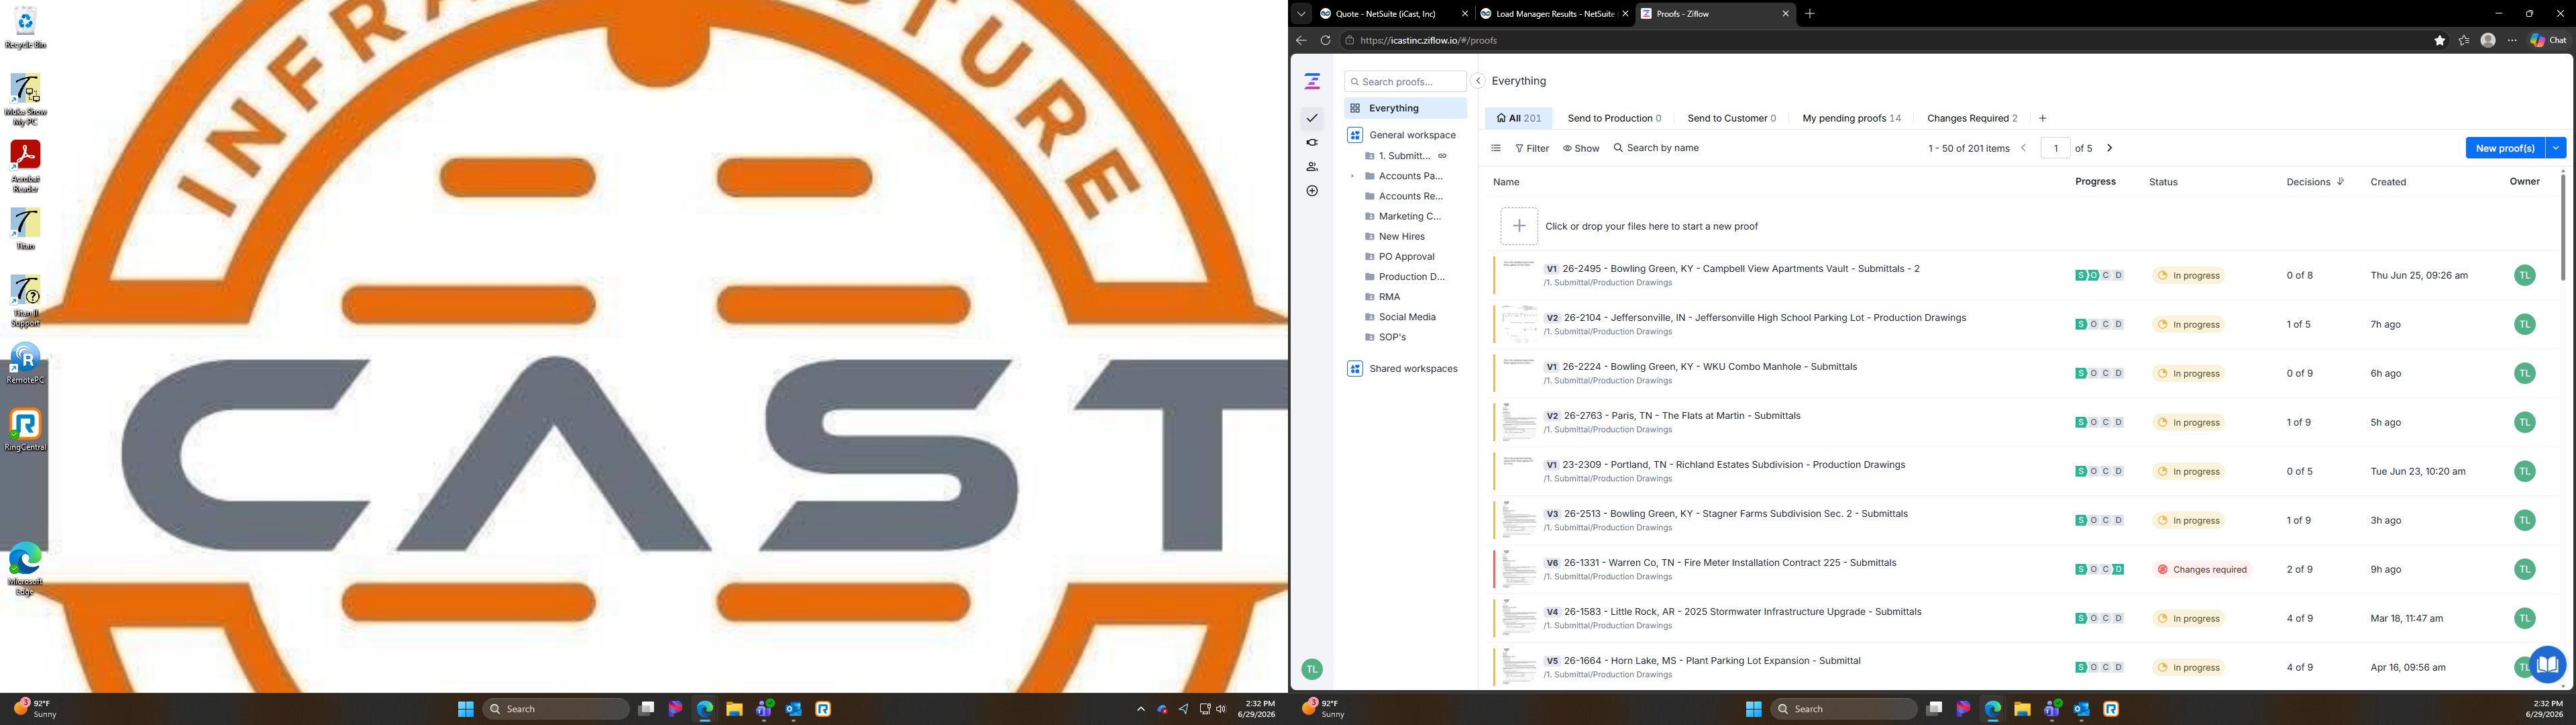Click the drop files plus box
The image size is (2576, 725).
(x=1519, y=226)
